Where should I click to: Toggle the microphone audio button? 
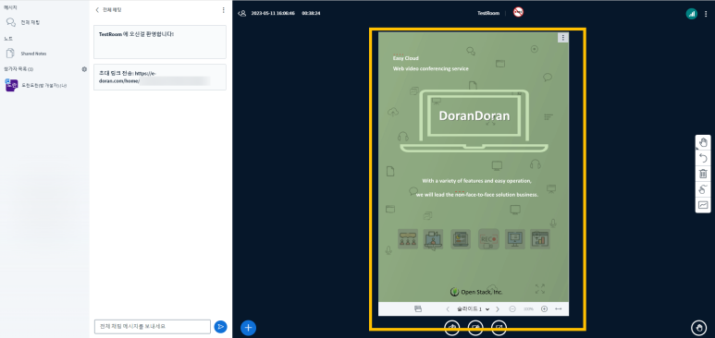[x=452, y=328]
